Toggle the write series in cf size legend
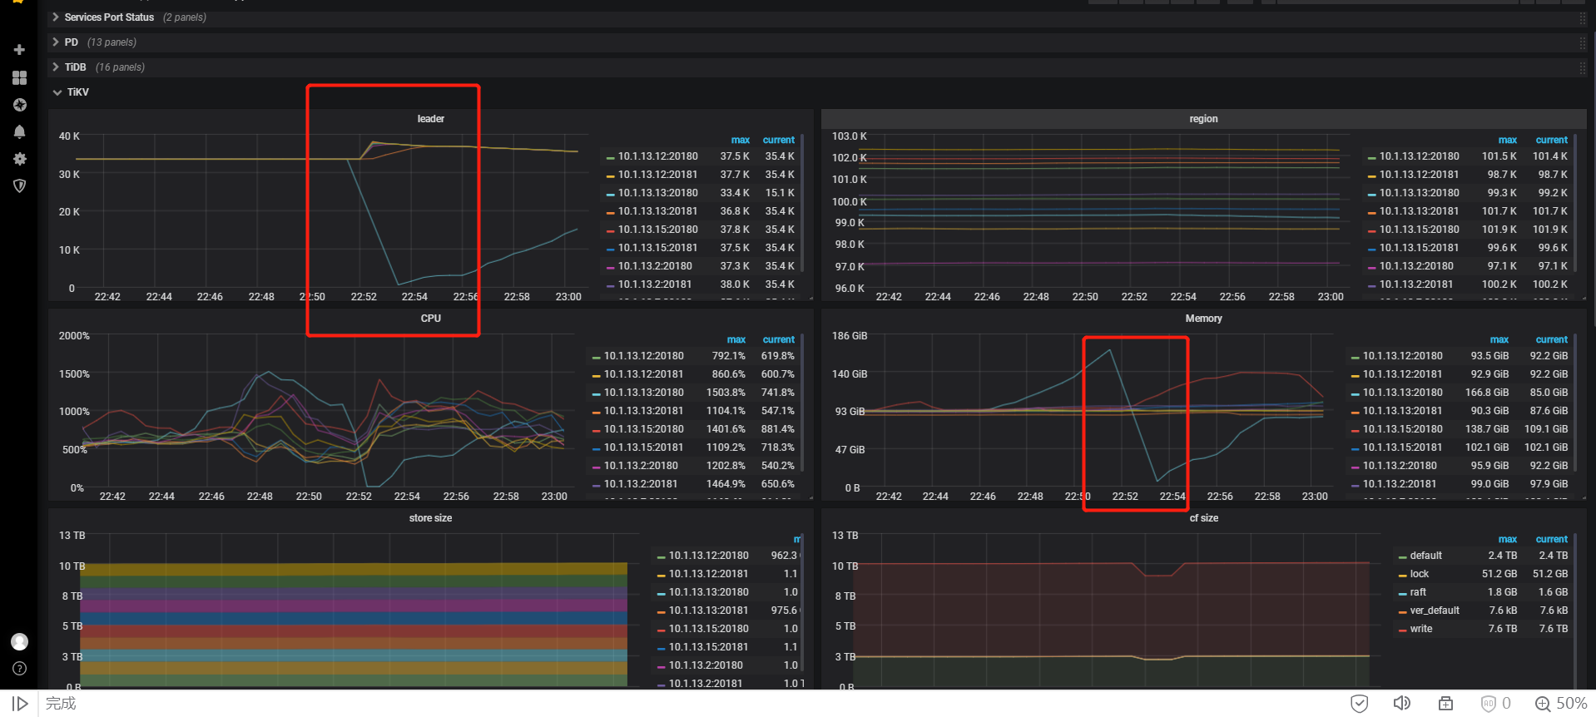Viewport: 1596px width, 717px height. coord(1421,629)
